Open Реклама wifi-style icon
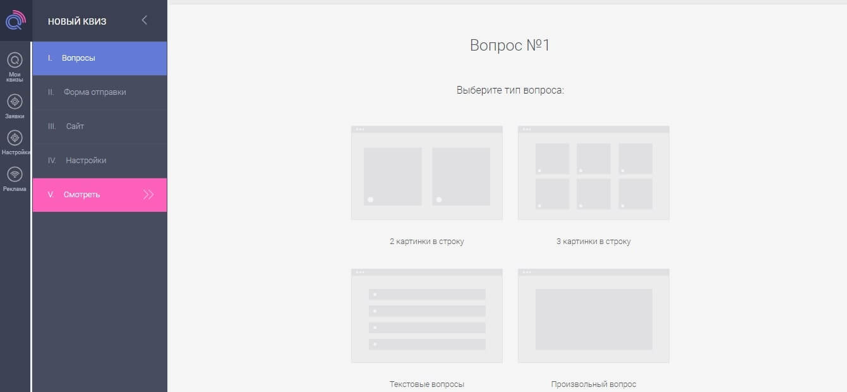The image size is (847, 392). coord(15,175)
